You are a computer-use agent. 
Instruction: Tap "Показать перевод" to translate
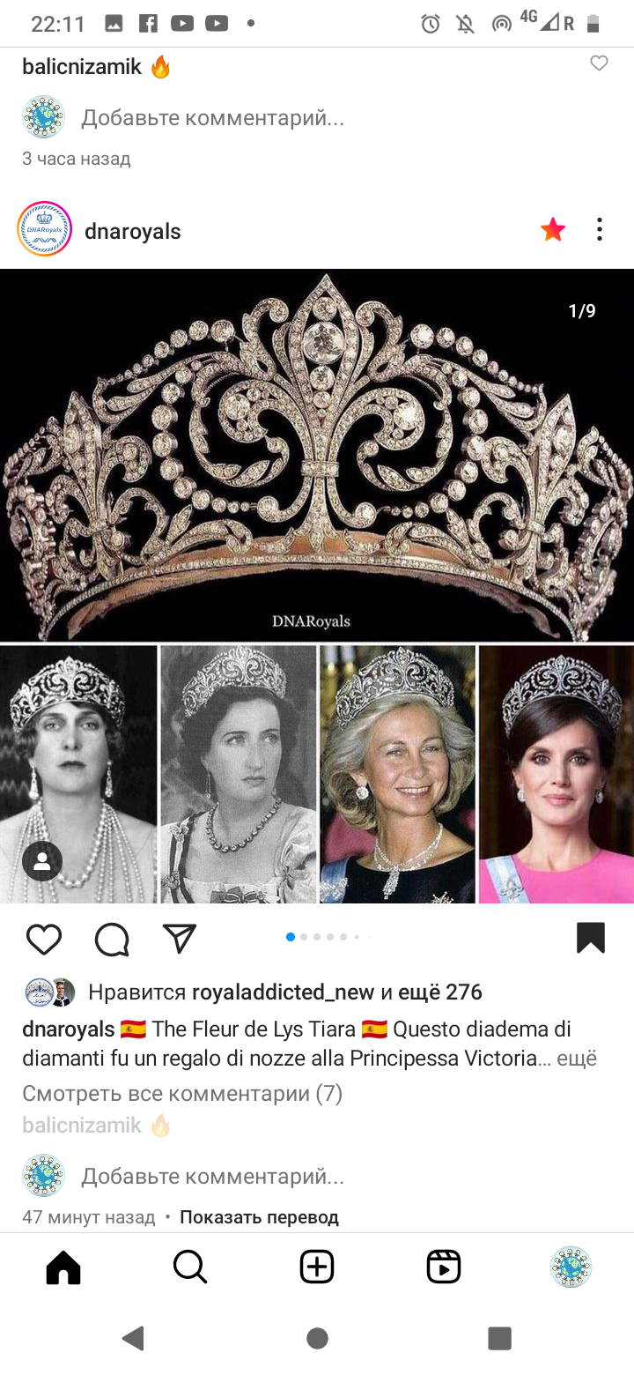pyautogui.click(x=259, y=1217)
